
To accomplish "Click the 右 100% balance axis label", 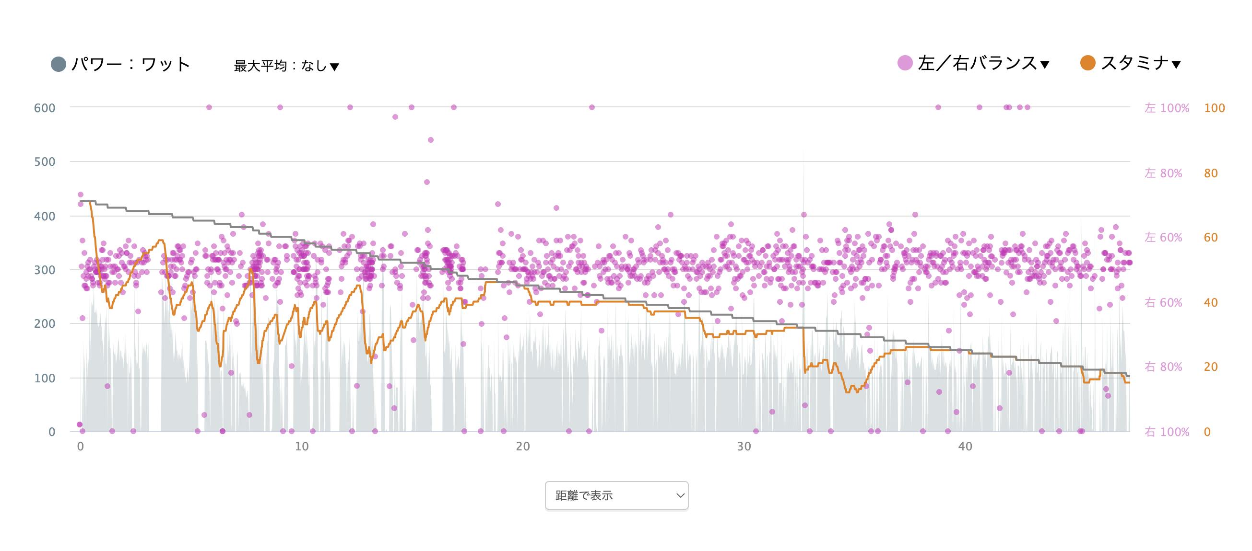I will click(x=1167, y=432).
